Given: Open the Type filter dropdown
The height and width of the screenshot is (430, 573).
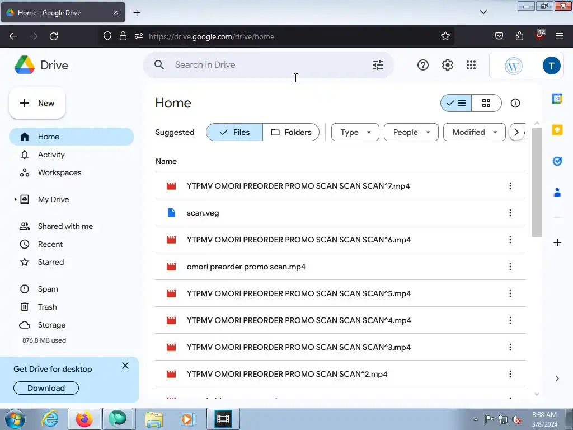Looking at the screenshot, I should (355, 132).
